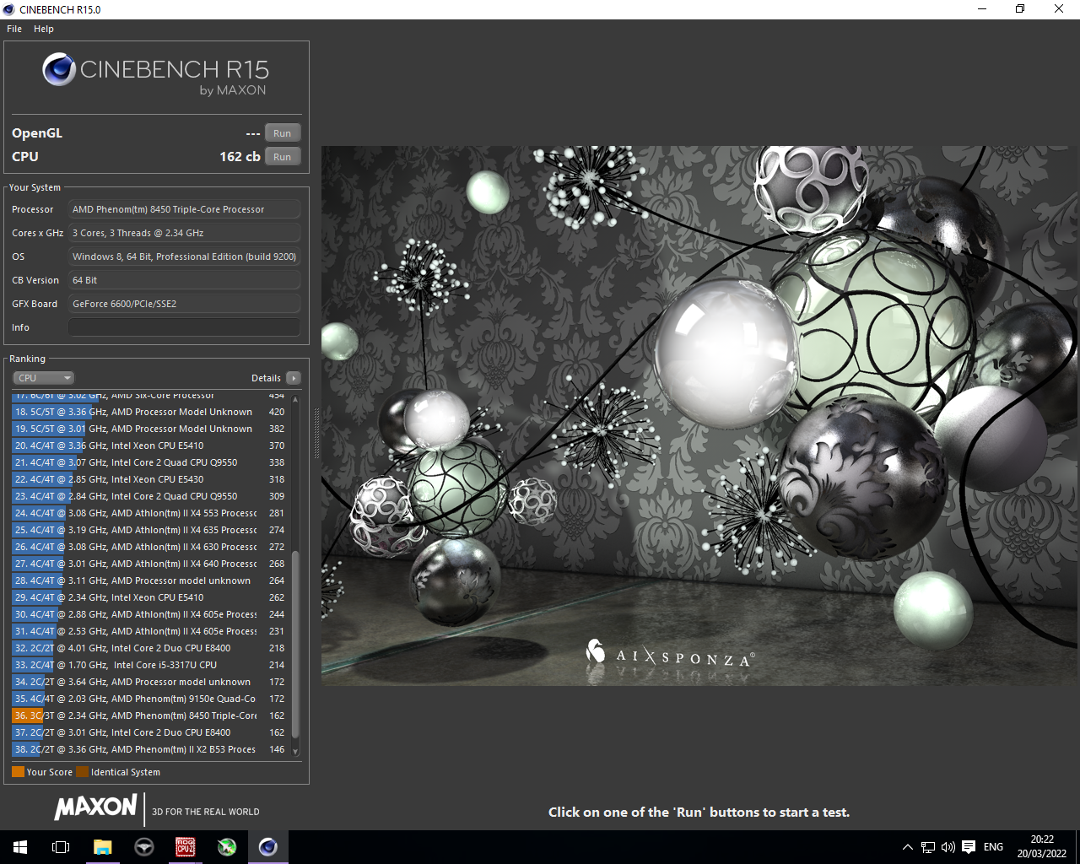Click the Cinebench taskbar icon
This screenshot has width=1080, height=864.
pyautogui.click(x=268, y=847)
